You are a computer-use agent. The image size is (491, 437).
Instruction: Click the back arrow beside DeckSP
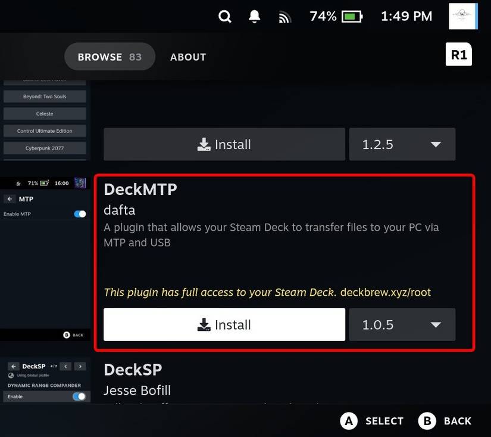[x=14, y=365]
